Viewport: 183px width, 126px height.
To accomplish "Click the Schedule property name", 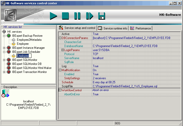I will (x=68, y=82).
